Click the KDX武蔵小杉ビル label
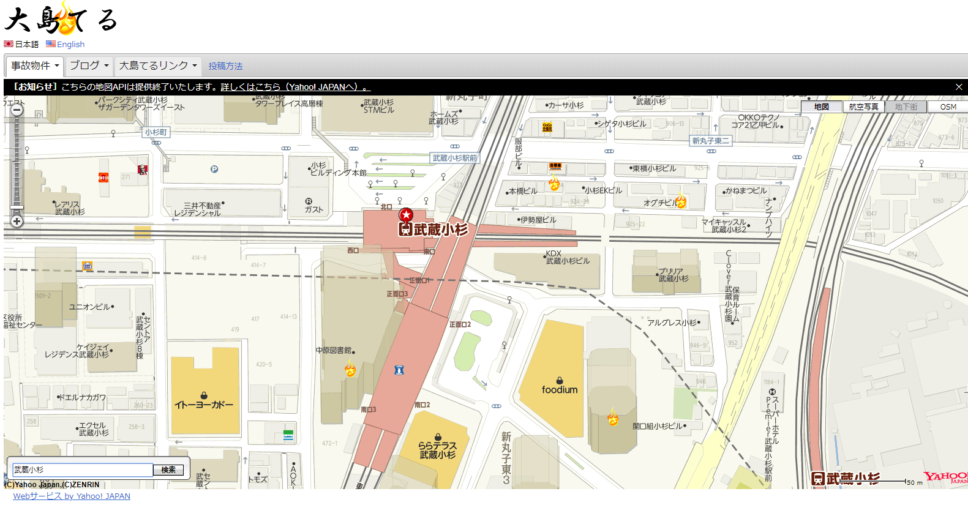968x505 pixels. pos(568,257)
